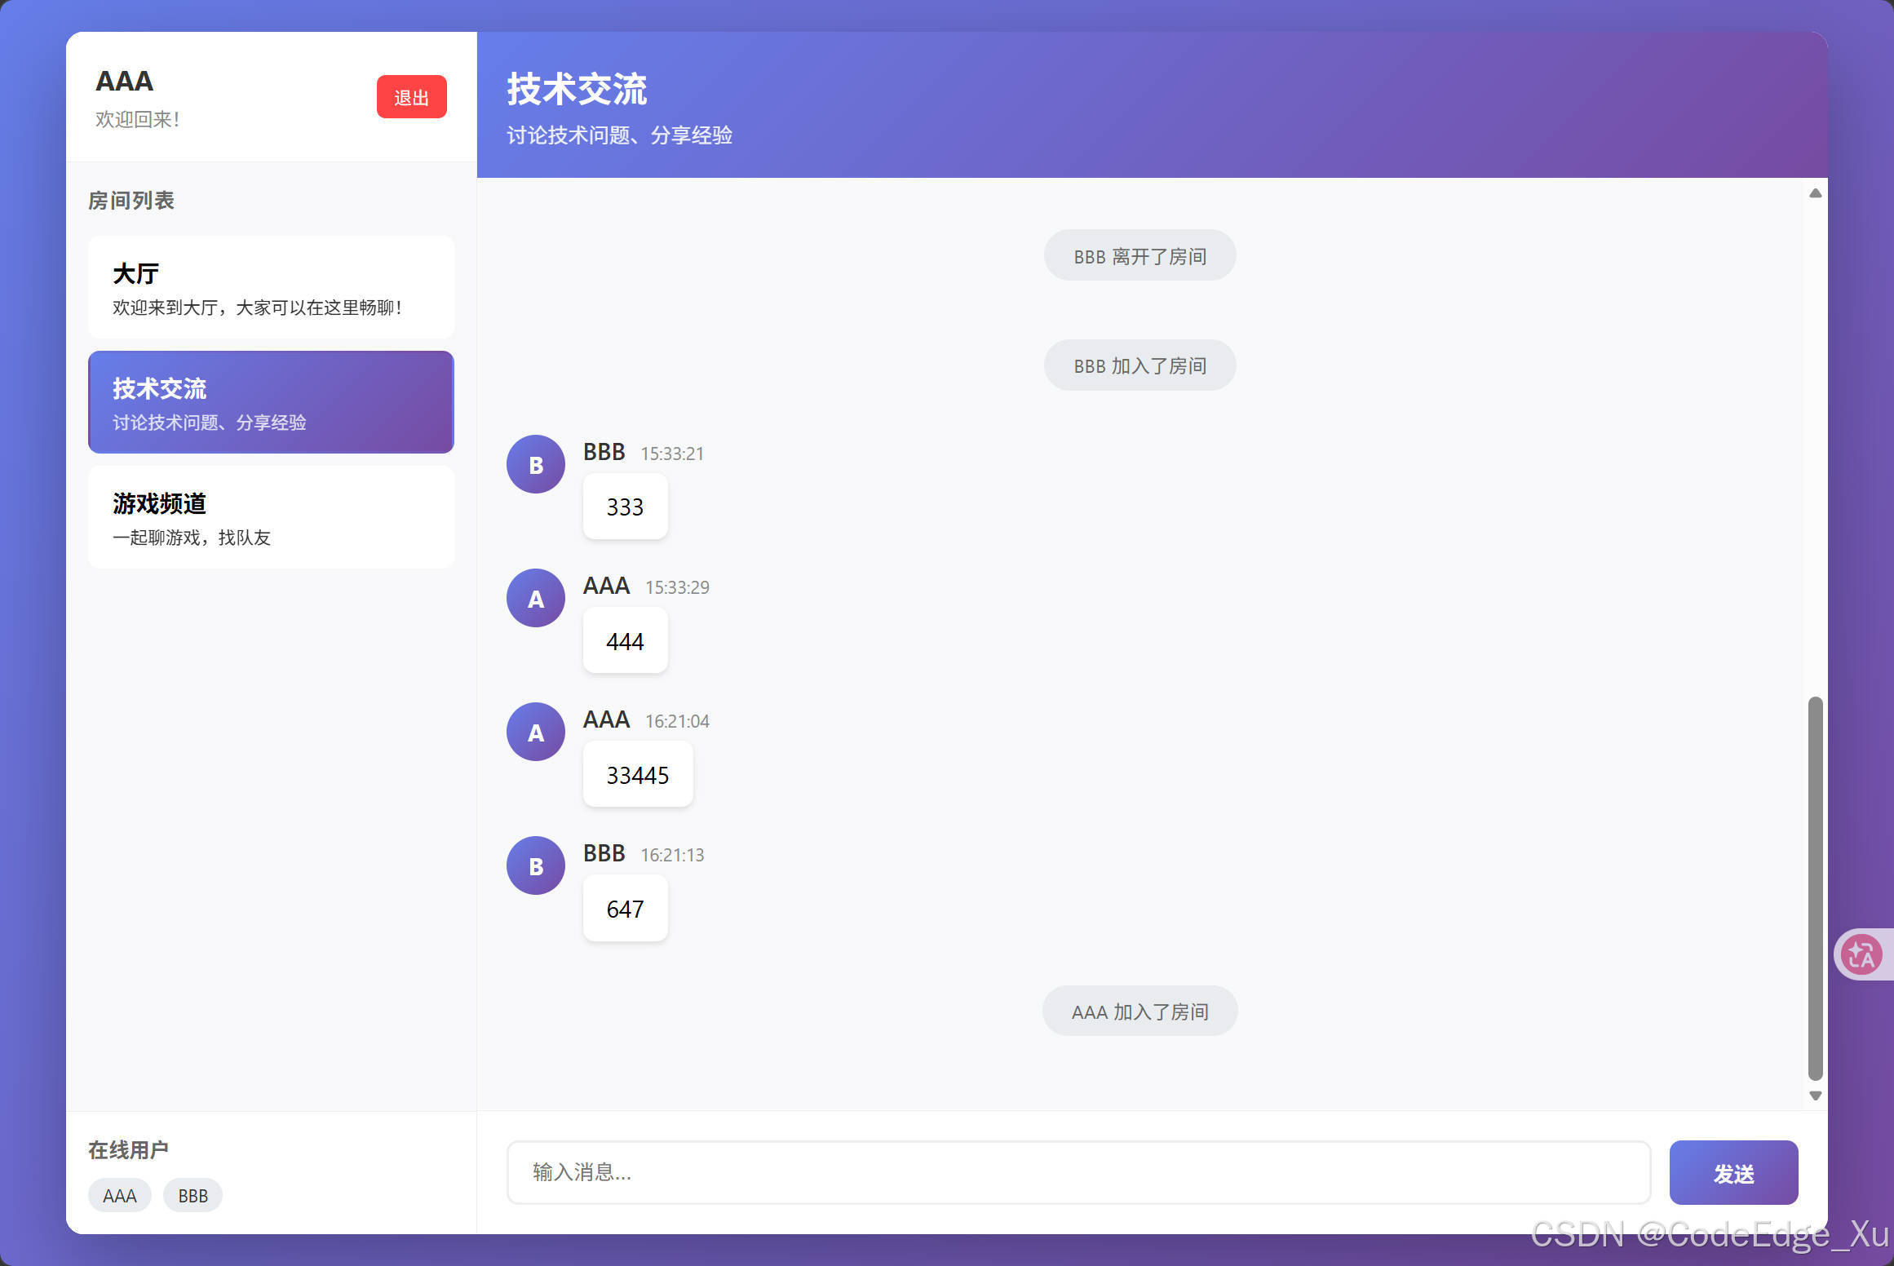Select the message bubble reading 33445
Screen dimensions: 1894x1266
click(x=638, y=775)
